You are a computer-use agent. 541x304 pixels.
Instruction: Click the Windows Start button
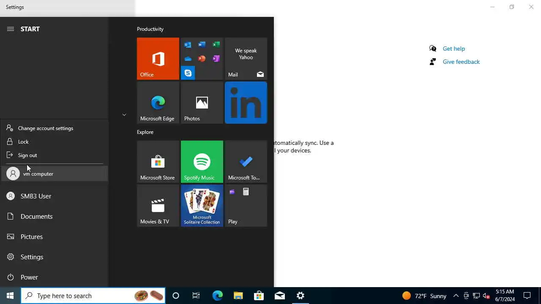tap(10, 296)
